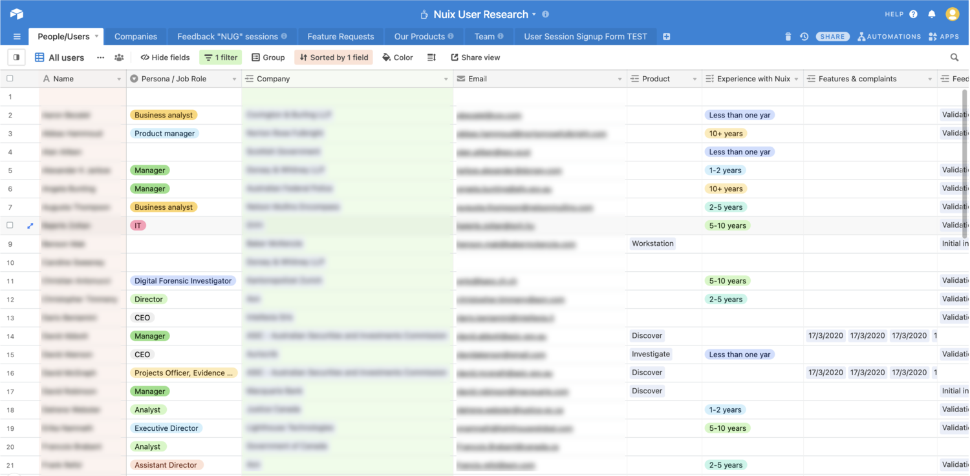
Task: Select Executive Director tag in row 19
Action: point(166,428)
